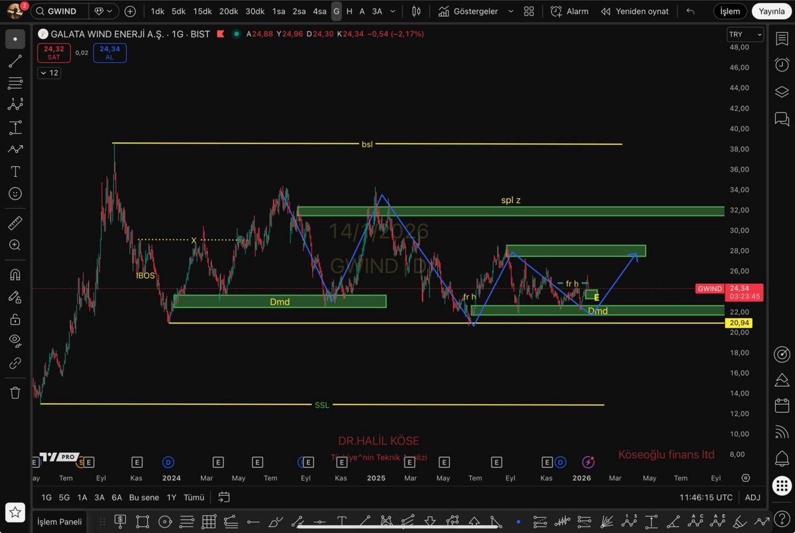Delete drawings with the trash icon
Image resolution: width=795 pixels, height=533 pixels.
(x=15, y=393)
